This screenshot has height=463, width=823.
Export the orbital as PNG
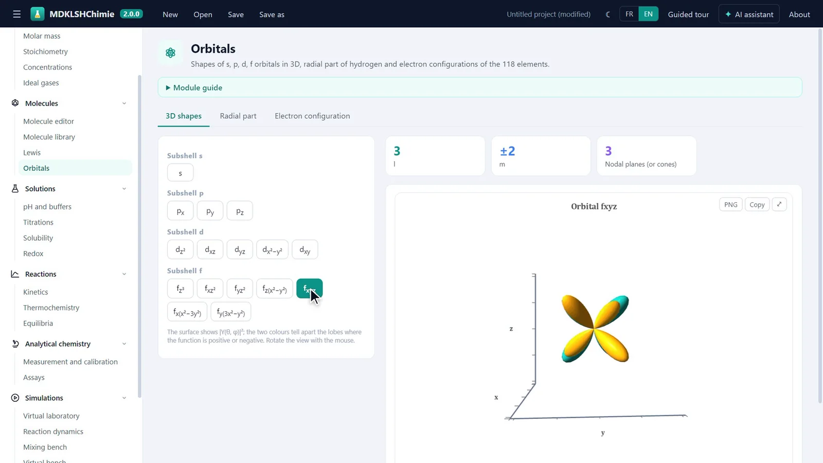(x=730, y=204)
